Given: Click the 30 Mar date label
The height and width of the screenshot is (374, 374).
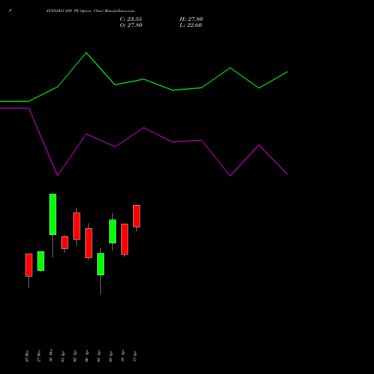Looking at the screenshot, I should point(51,355).
